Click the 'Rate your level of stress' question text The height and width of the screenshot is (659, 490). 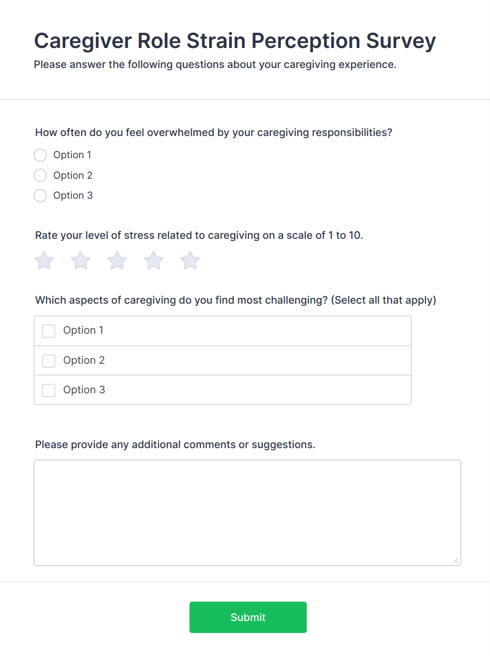pyautogui.click(x=199, y=236)
